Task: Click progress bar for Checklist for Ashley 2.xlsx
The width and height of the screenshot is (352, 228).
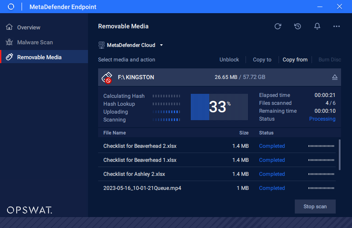Action: tap(321, 174)
